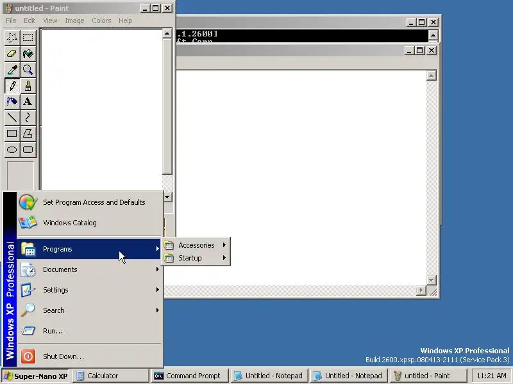Select the Free-Form Select tool in Paint
The width and height of the screenshot is (513, 384).
pos(12,38)
